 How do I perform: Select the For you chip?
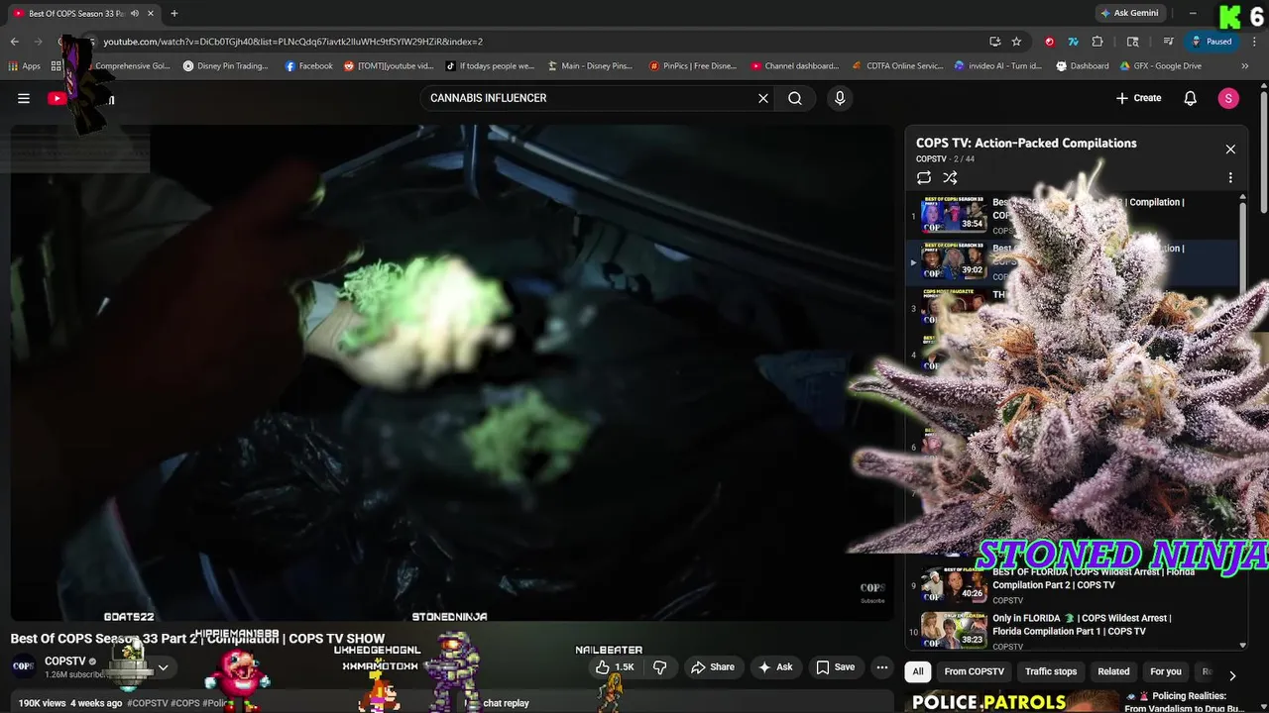(1166, 671)
